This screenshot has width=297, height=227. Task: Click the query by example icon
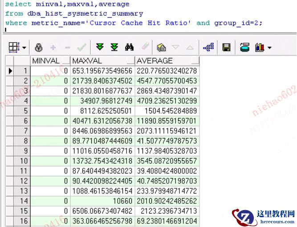tap(161, 47)
